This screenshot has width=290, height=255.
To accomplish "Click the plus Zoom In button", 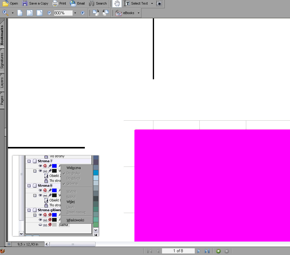I will point(82,13).
